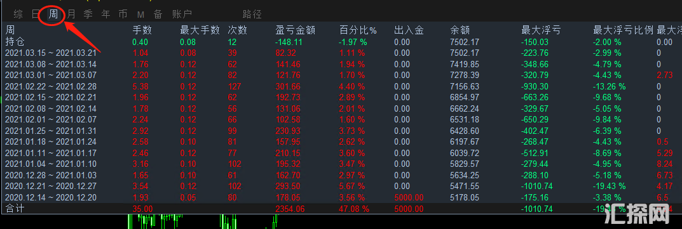This screenshot has width=682, height=229.
Task: Click the 余额 column header
Action: point(460,30)
